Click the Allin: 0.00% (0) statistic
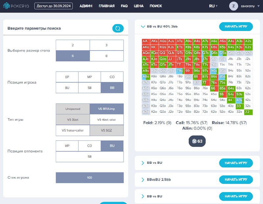This screenshot has width=263, height=204. click(x=197, y=128)
